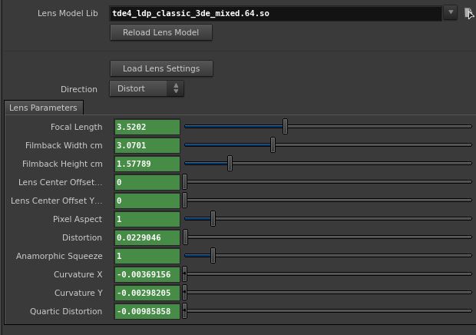Click the Filmback Height cm value field
This screenshot has width=476, height=335.
147,164
